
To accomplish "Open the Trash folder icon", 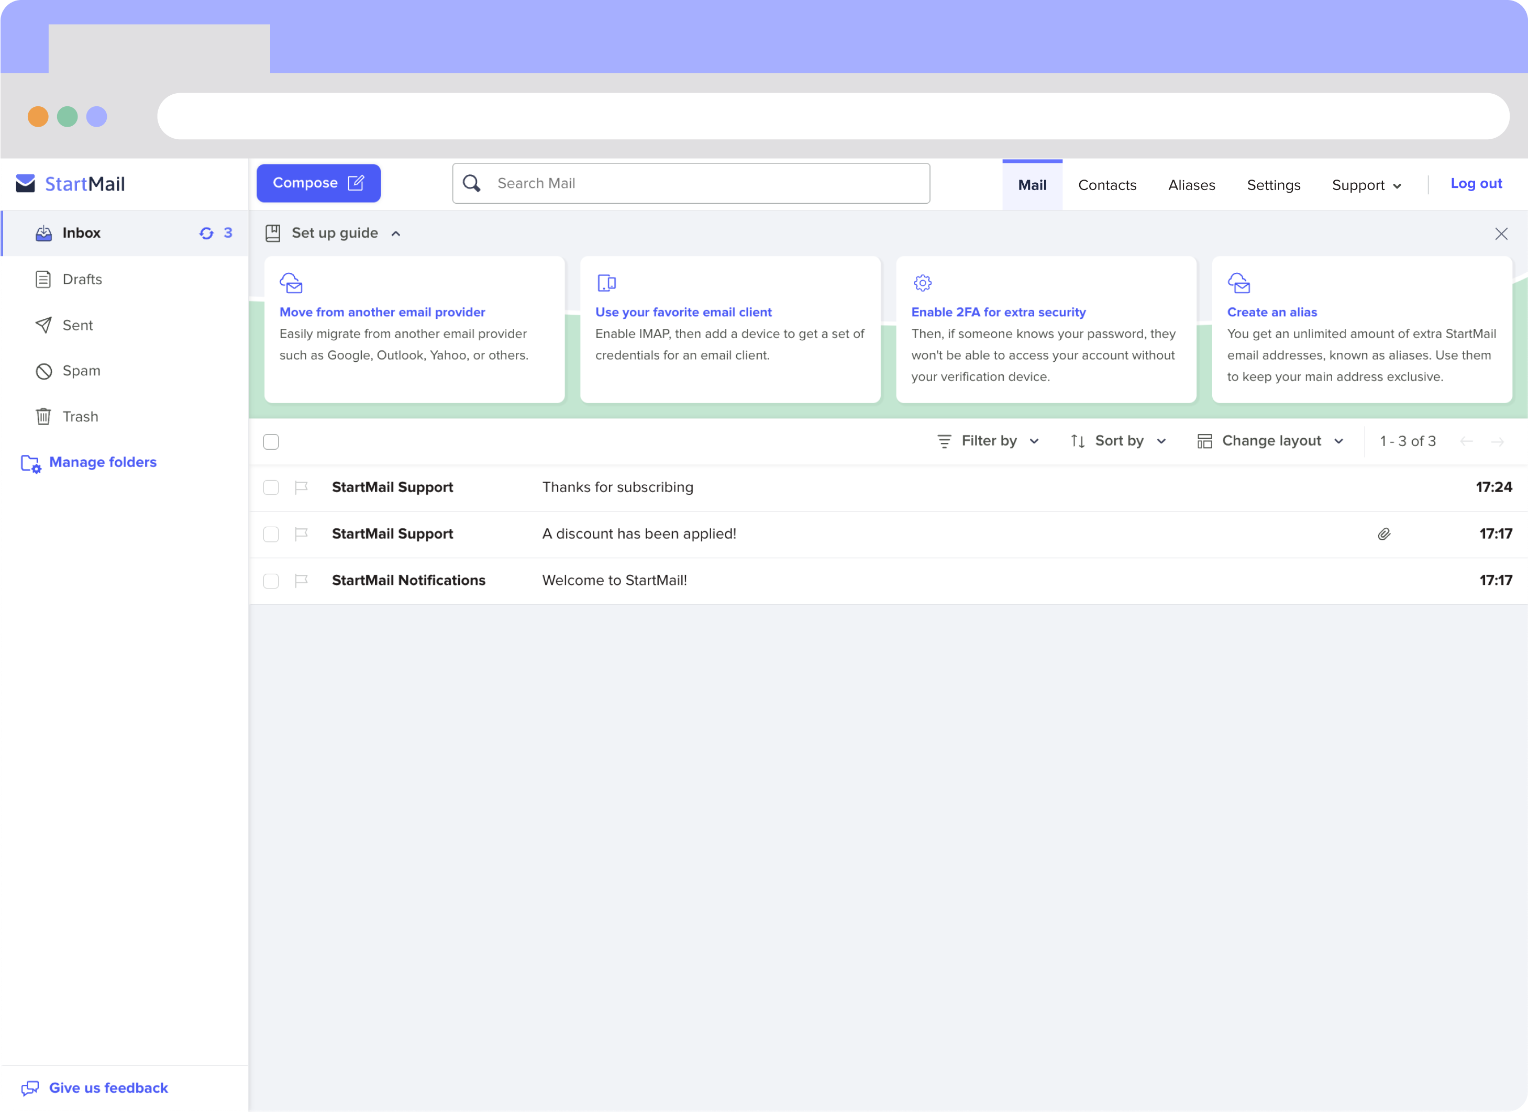I will click(43, 416).
